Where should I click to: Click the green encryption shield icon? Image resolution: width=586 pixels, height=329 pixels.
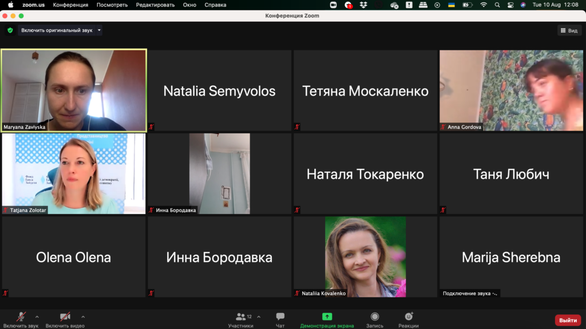pyautogui.click(x=10, y=30)
